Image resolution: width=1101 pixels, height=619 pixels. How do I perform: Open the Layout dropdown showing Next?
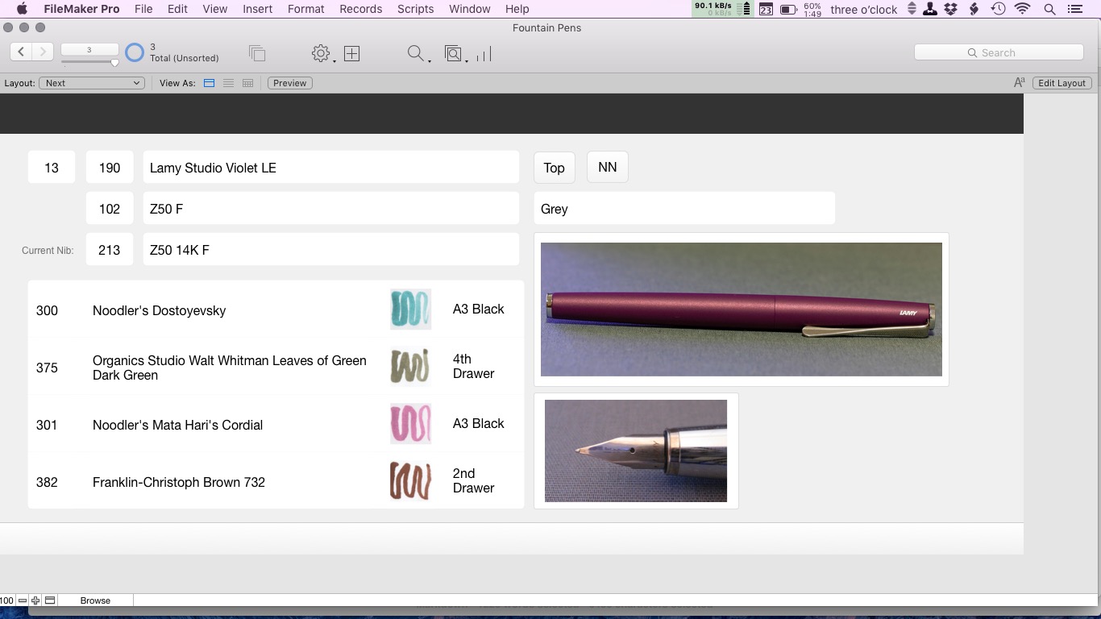tap(92, 83)
